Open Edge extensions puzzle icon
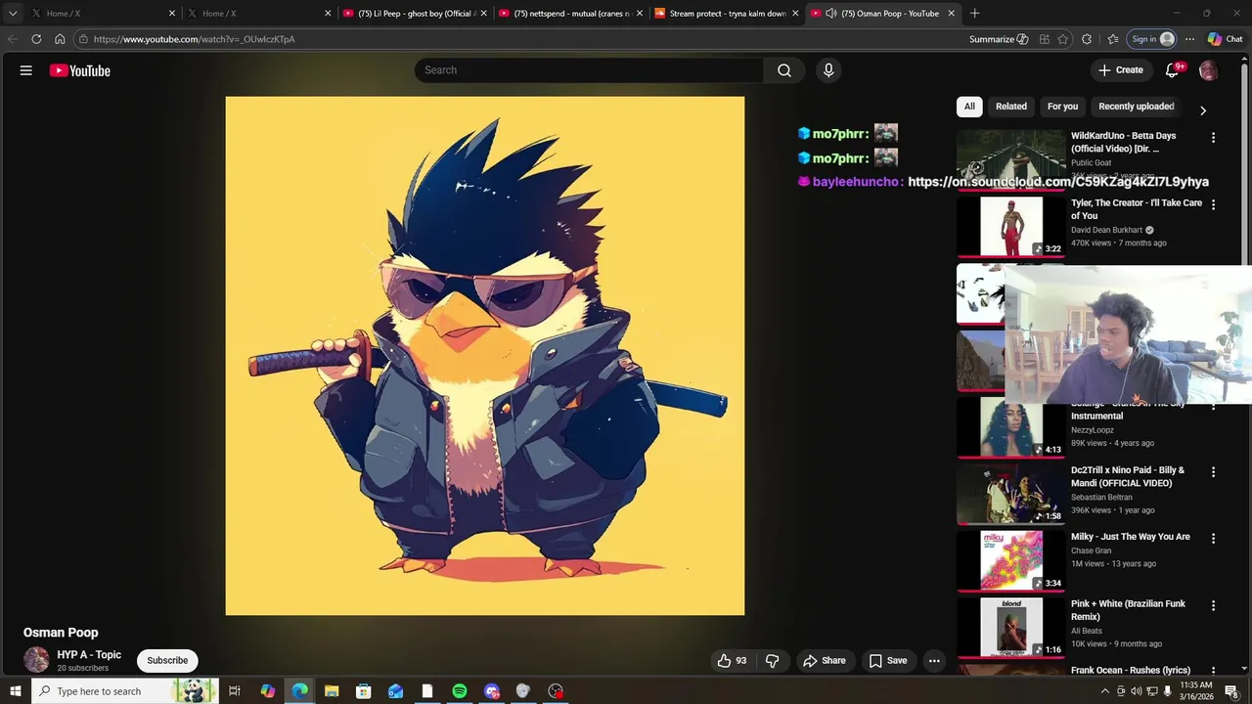This screenshot has height=704, width=1252. (x=1087, y=39)
